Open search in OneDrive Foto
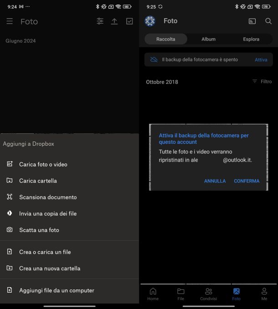This screenshot has height=309, width=278. coord(268,21)
